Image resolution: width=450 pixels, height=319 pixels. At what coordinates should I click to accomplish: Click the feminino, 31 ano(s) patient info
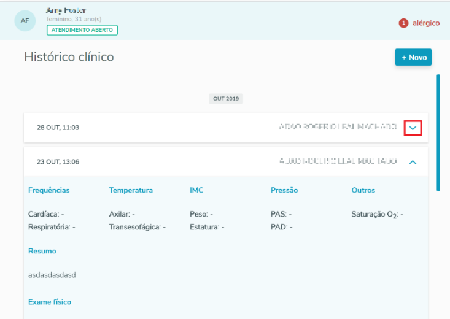coord(74,19)
